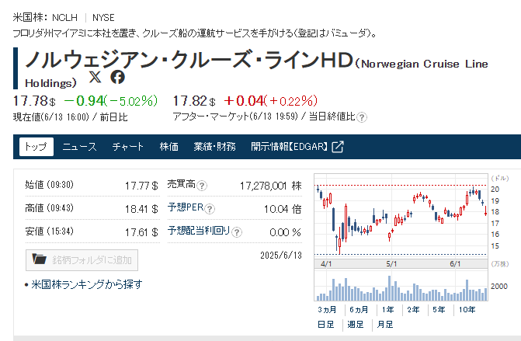Click アフター・マーケット(6/13 19:59) label
The width and height of the screenshot is (521, 341).
(x=235, y=117)
